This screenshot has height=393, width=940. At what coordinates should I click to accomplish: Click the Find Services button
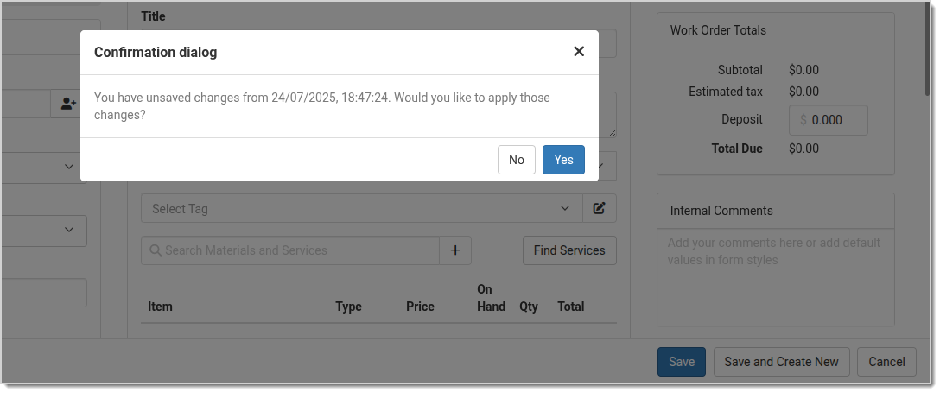coord(569,250)
